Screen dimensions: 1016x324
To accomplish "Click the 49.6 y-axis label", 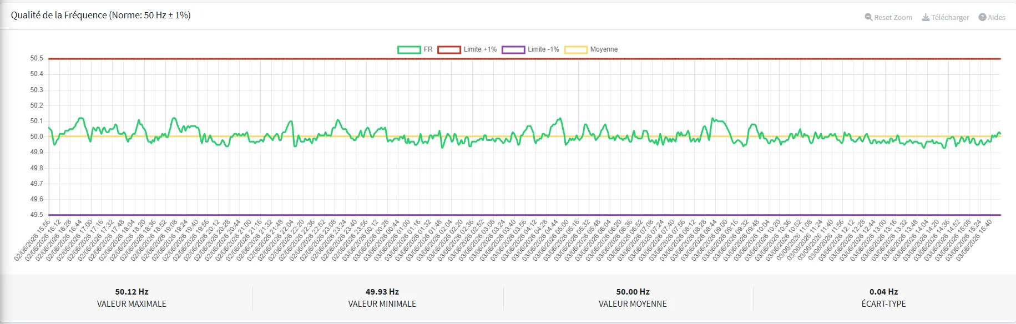I will tap(37, 199).
